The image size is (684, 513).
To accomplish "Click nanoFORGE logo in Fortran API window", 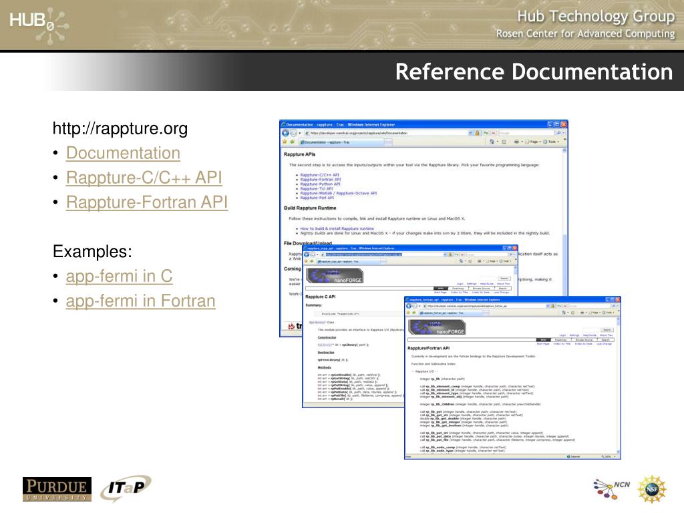I will pyautogui.click(x=437, y=327).
